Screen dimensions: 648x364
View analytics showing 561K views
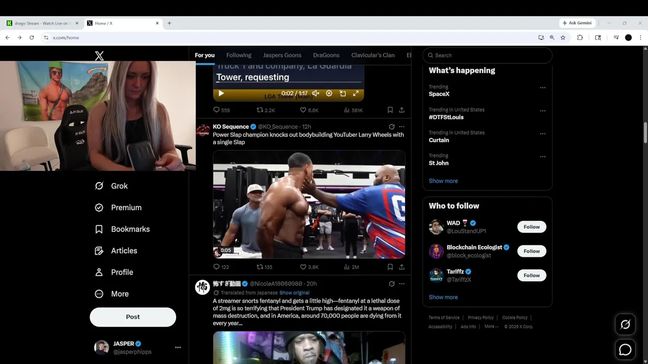pos(353,110)
